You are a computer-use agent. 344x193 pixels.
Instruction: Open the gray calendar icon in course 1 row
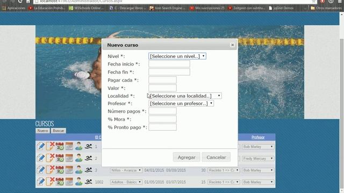click(x=69, y=146)
